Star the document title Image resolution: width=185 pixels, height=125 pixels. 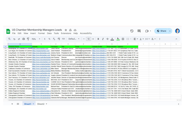point(66,30)
